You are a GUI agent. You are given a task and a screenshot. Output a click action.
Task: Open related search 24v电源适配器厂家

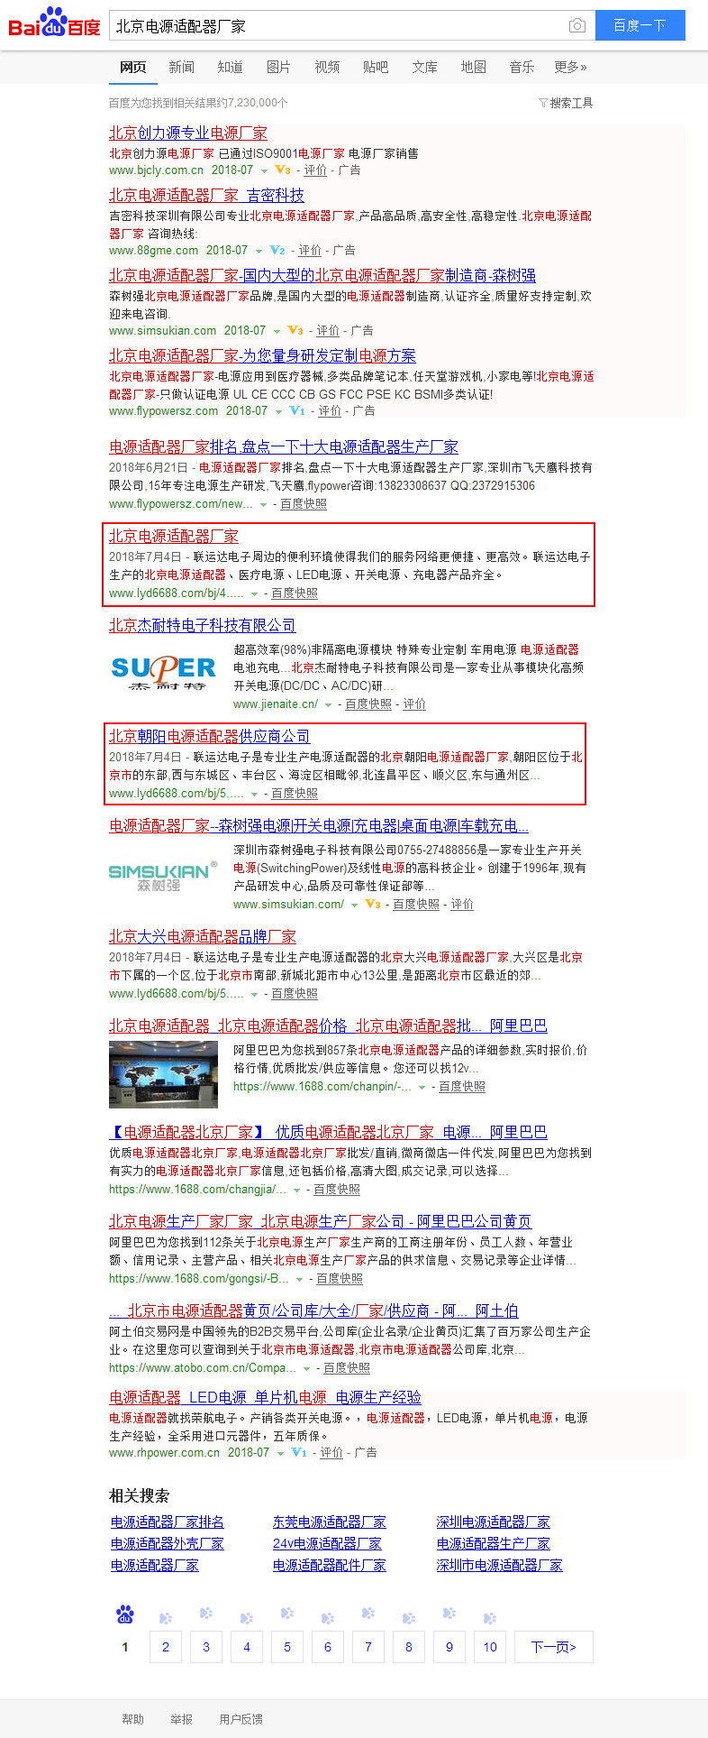pyautogui.click(x=327, y=1543)
